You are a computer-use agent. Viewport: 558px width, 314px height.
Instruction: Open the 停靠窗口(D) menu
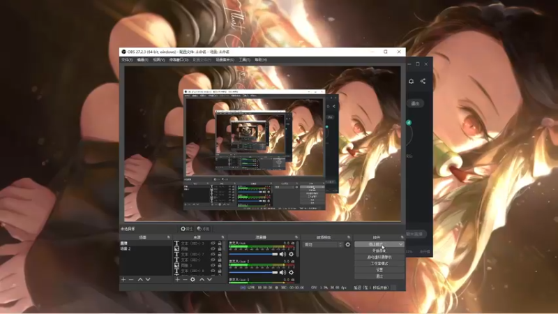(x=179, y=60)
